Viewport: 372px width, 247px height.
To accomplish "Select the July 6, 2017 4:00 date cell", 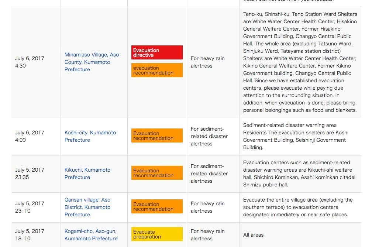I will coord(30,136).
